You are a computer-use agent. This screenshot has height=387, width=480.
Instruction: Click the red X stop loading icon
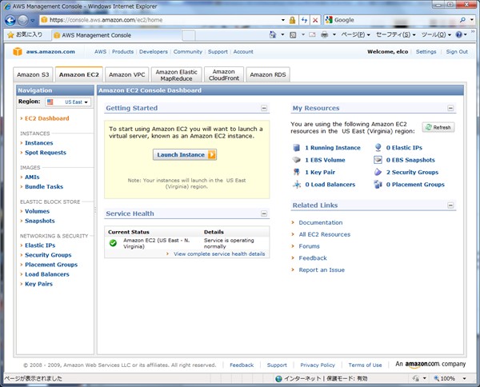point(315,20)
